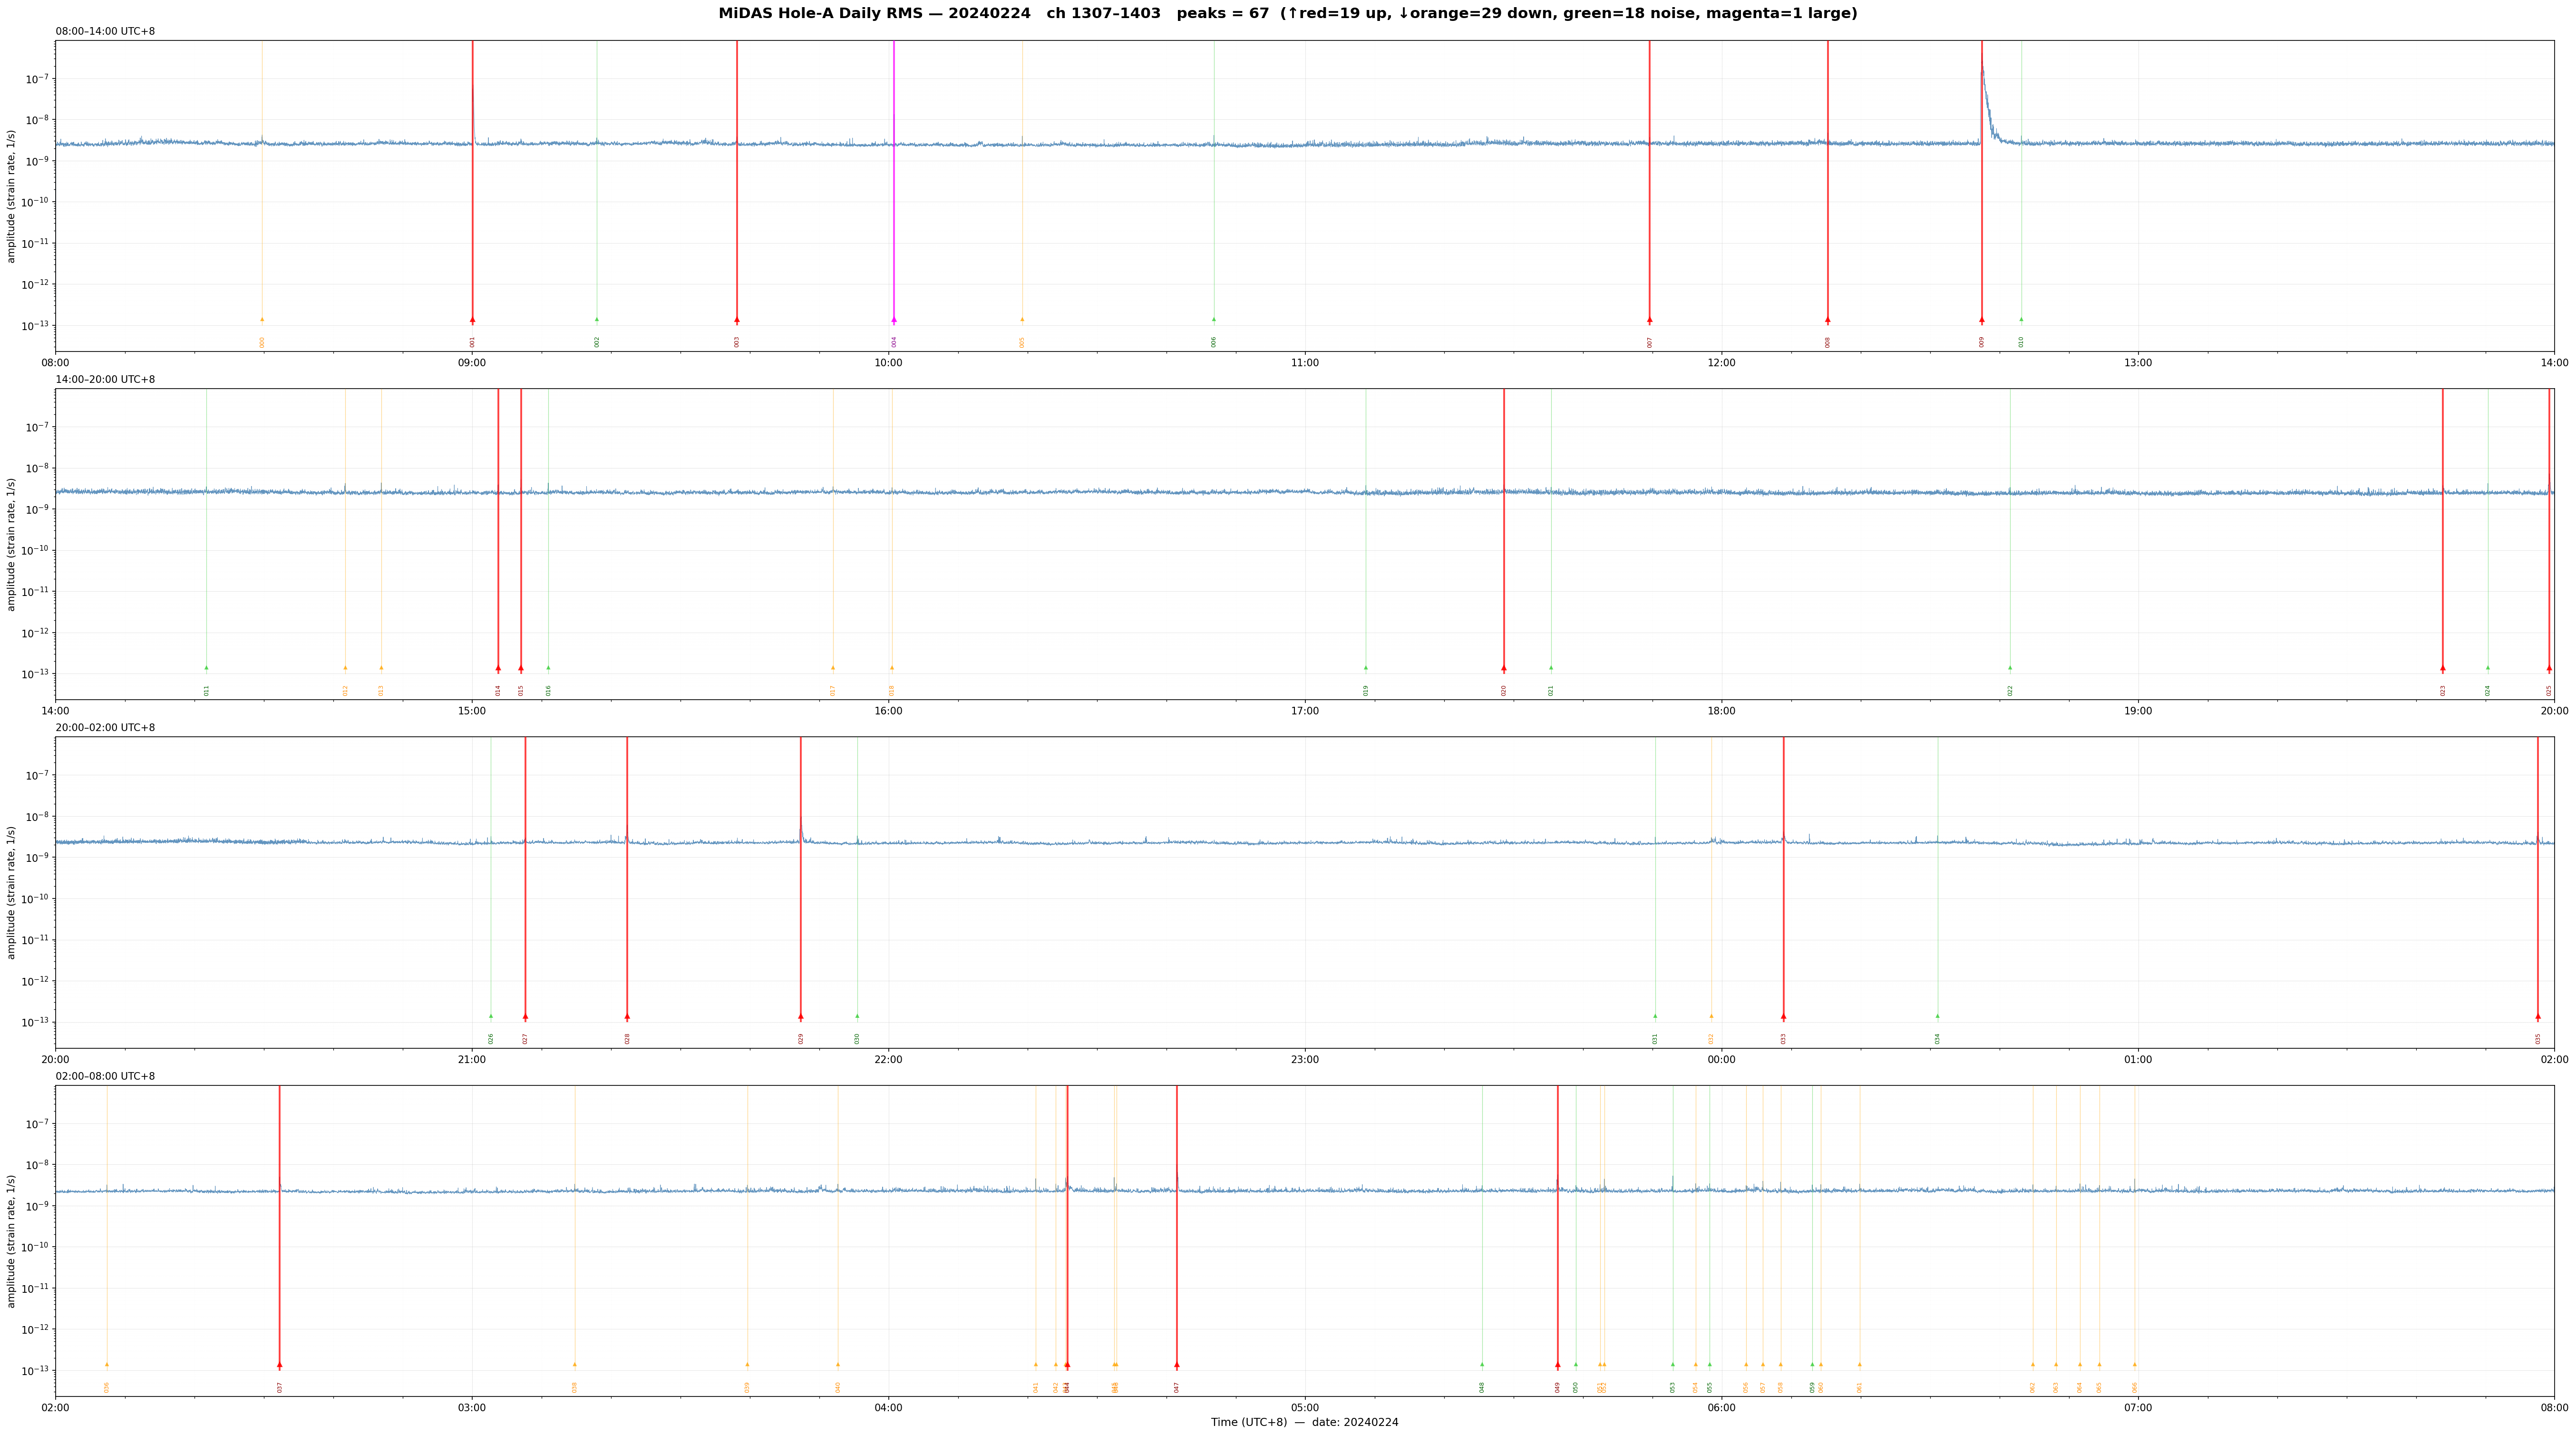This screenshot has height=1435, width=2576.
Task: Click the "05:00" time tick label
Action: (x=1305, y=1408)
